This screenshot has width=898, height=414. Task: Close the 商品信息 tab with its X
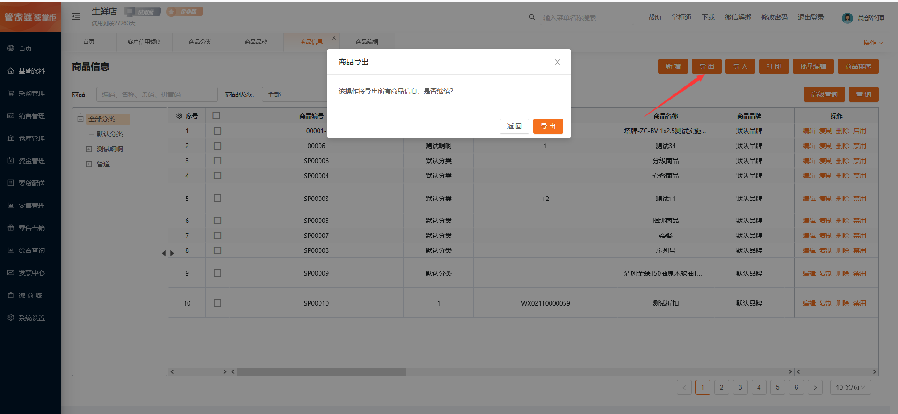(334, 38)
